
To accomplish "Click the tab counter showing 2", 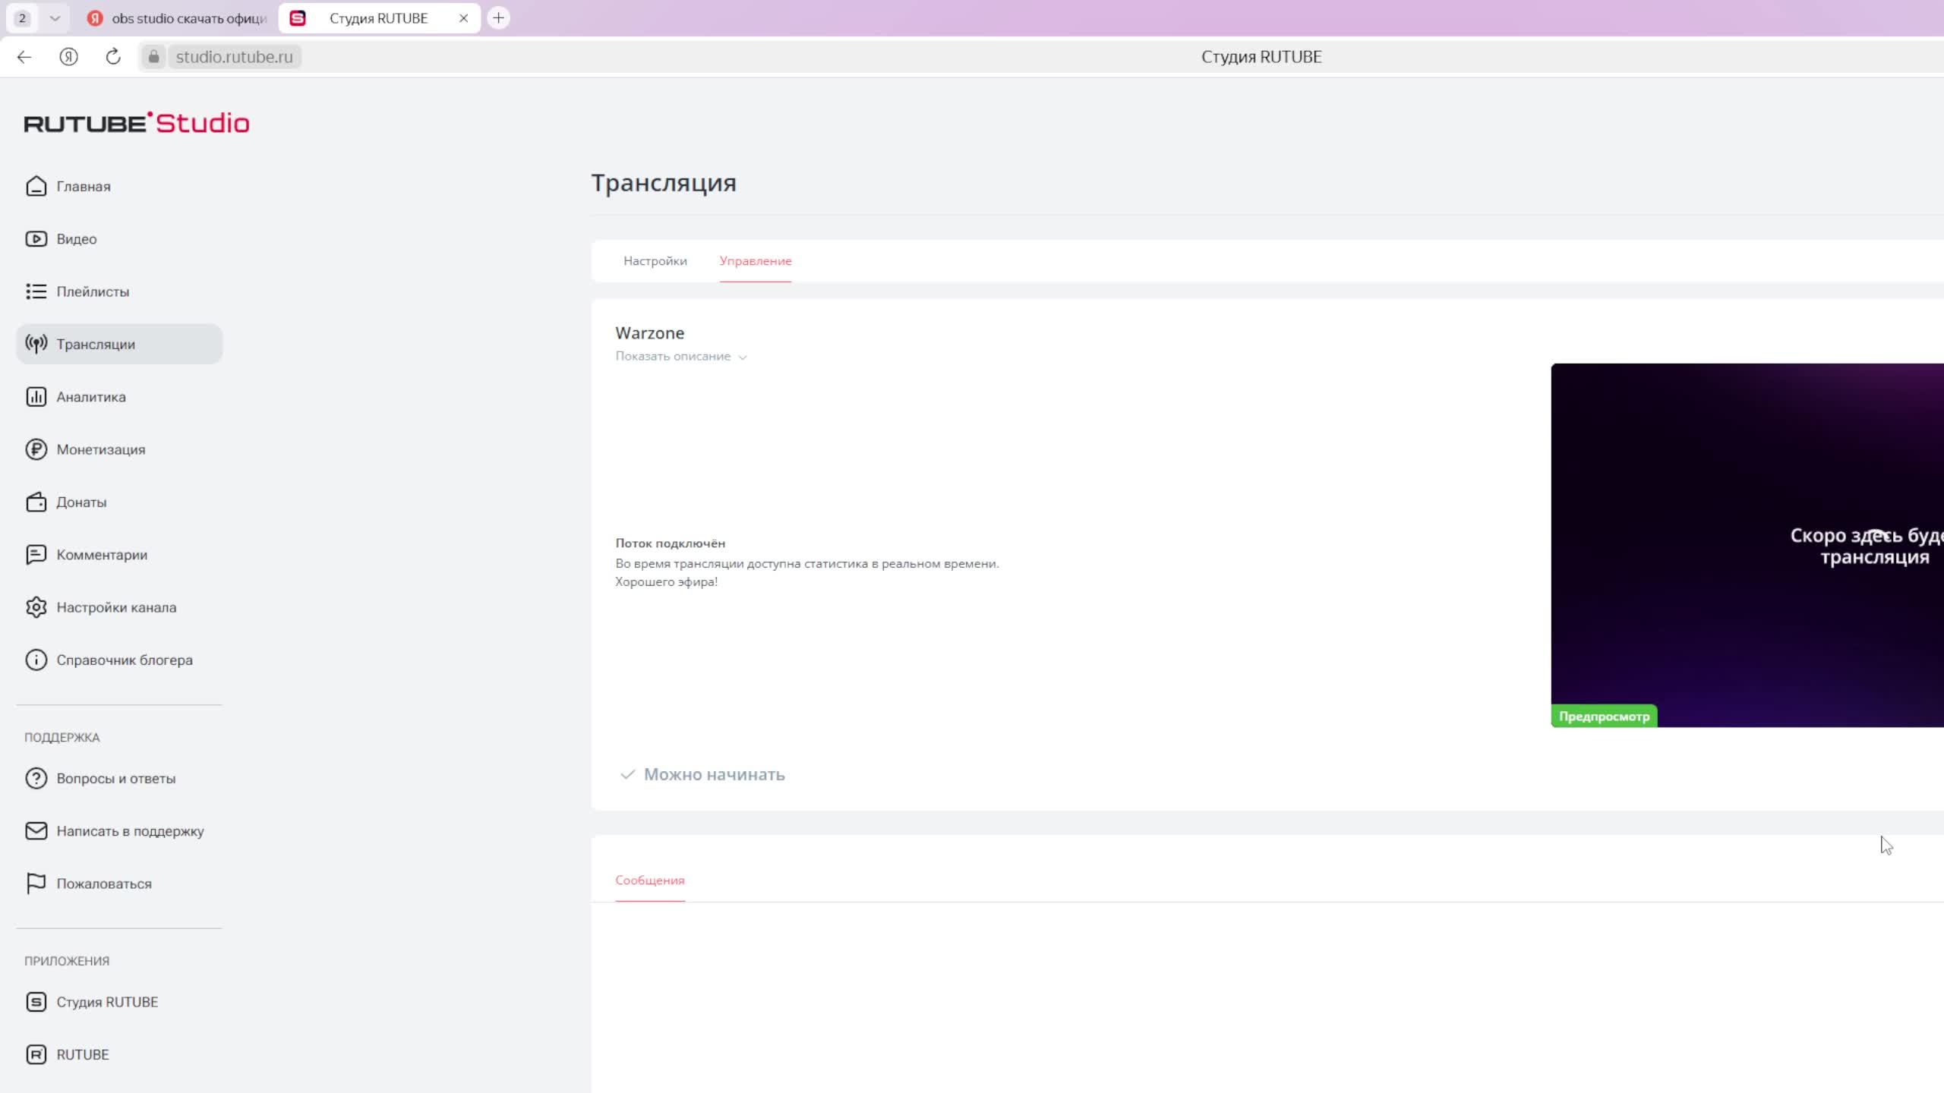I will [x=23, y=18].
